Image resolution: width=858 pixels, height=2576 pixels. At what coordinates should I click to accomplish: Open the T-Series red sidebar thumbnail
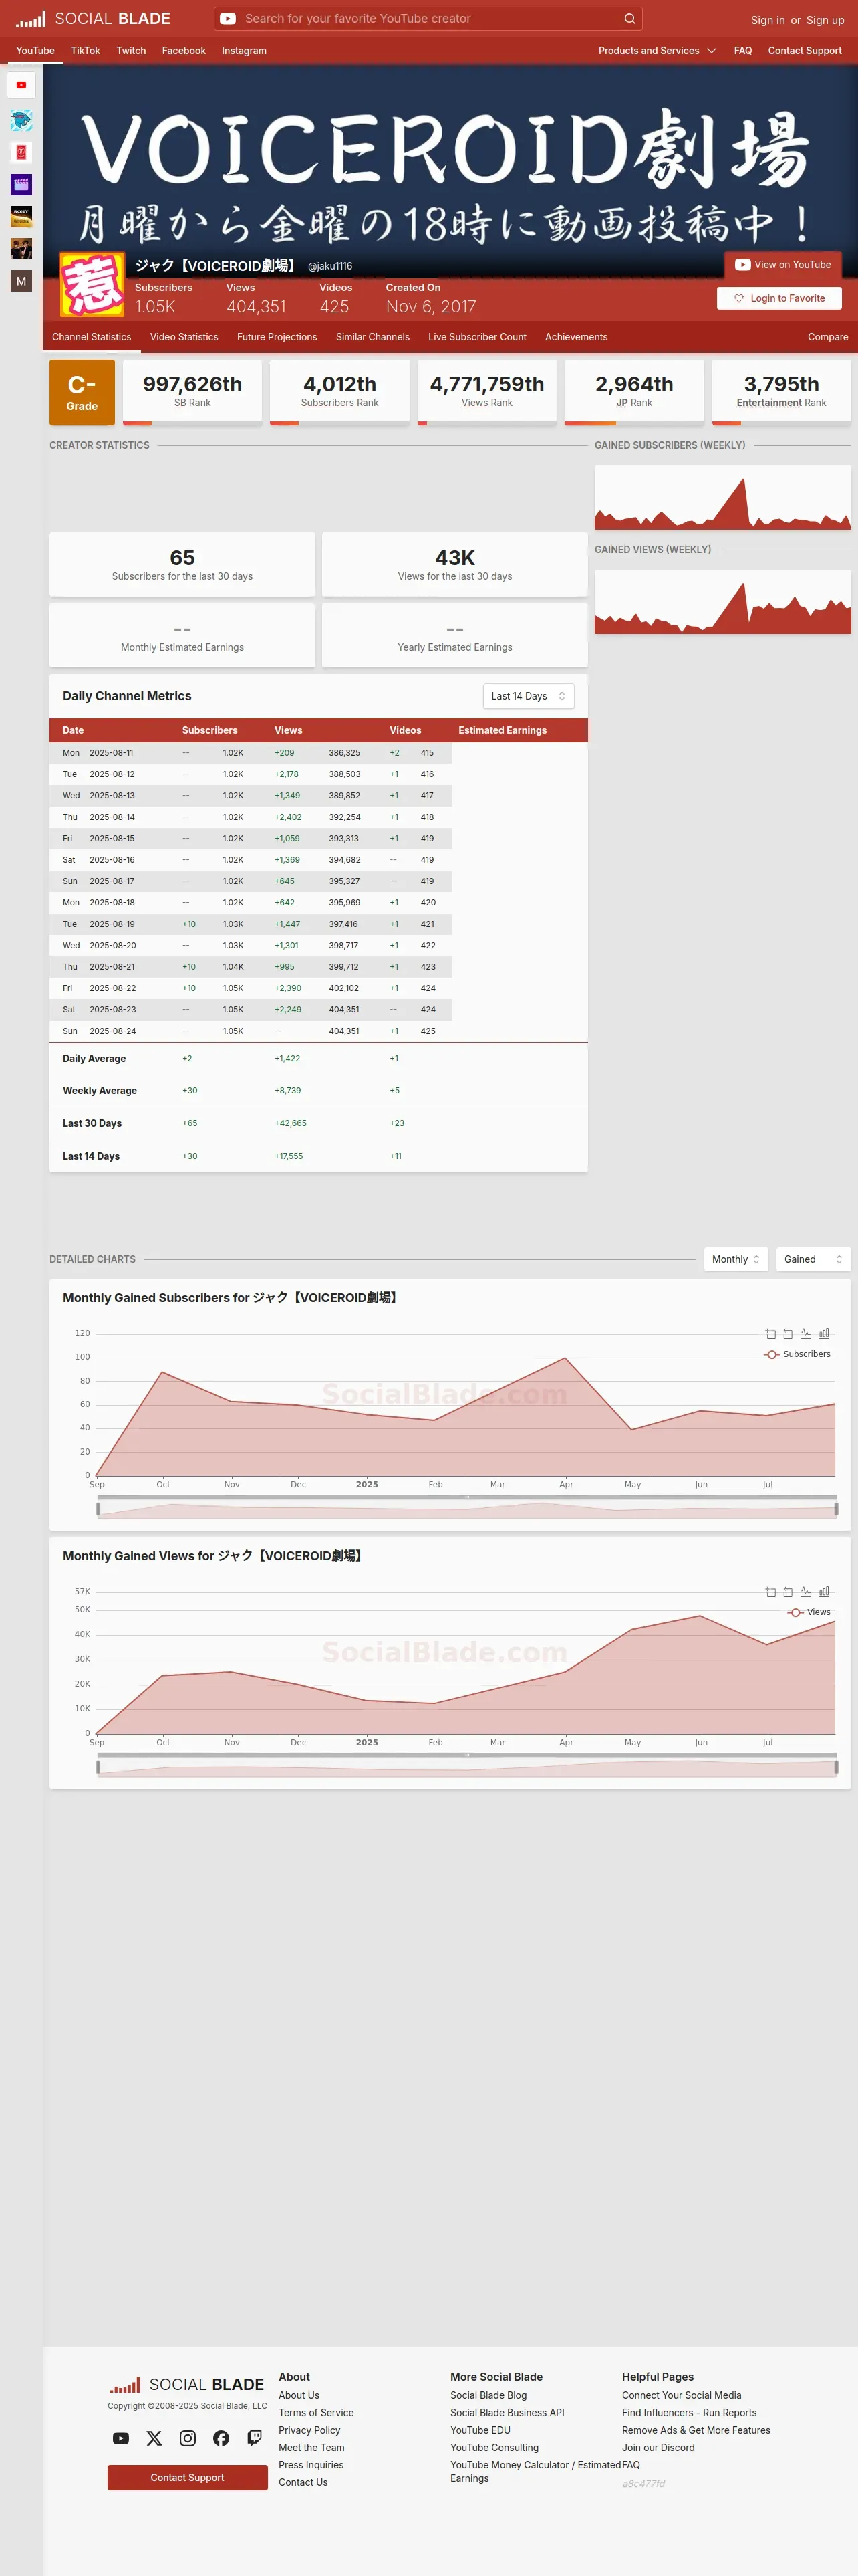click(x=21, y=152)
